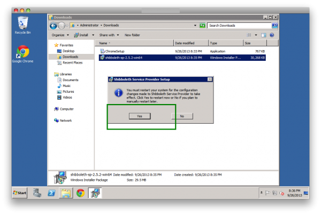Click New folder in the toolbar
Screen dimensions: 321x215
132,35
